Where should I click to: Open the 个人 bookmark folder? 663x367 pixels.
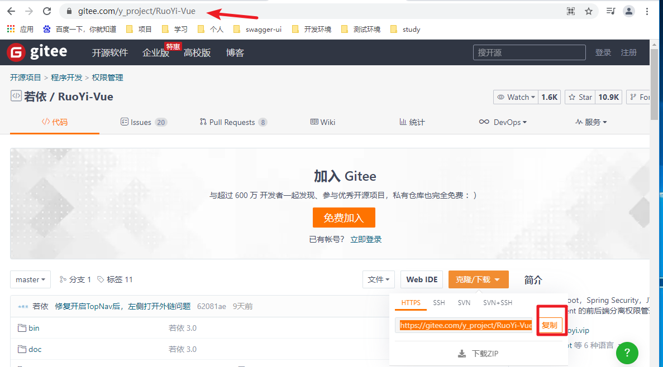(x=211, y=29)
